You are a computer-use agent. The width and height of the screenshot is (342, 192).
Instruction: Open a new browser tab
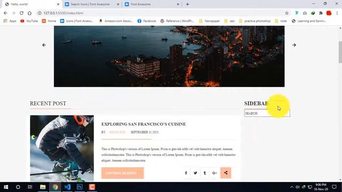pyautogui.click(x=188, y=4)
